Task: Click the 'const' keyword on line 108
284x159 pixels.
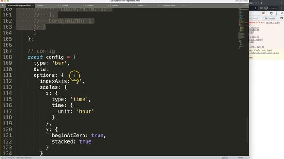Action: pos(35,57)
